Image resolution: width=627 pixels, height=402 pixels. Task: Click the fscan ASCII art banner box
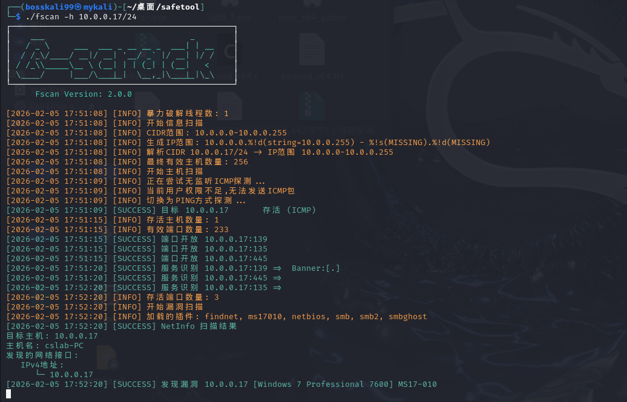point(122,55)
